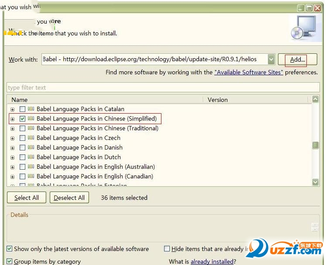Expand the Danish language pack node
The height and width of the screenshot is (265, 326).
click(13, 148)
